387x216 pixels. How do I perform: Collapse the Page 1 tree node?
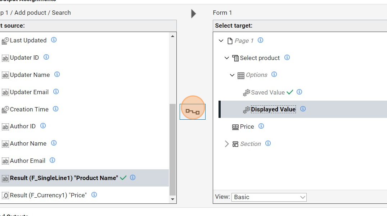tap(221, 41)
